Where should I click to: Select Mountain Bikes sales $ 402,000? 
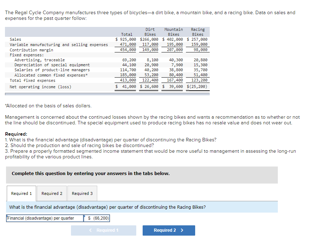172,39
